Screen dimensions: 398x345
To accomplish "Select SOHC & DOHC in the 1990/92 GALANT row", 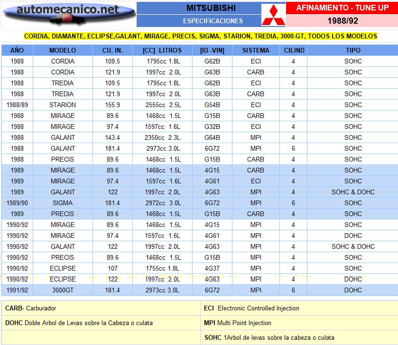I will pos(353,246).
